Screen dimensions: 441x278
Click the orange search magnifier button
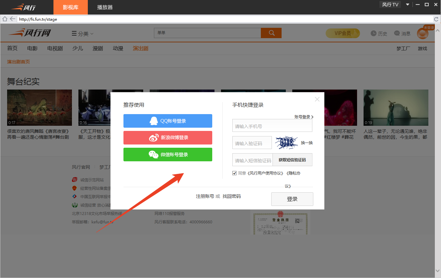click(271, 33)
